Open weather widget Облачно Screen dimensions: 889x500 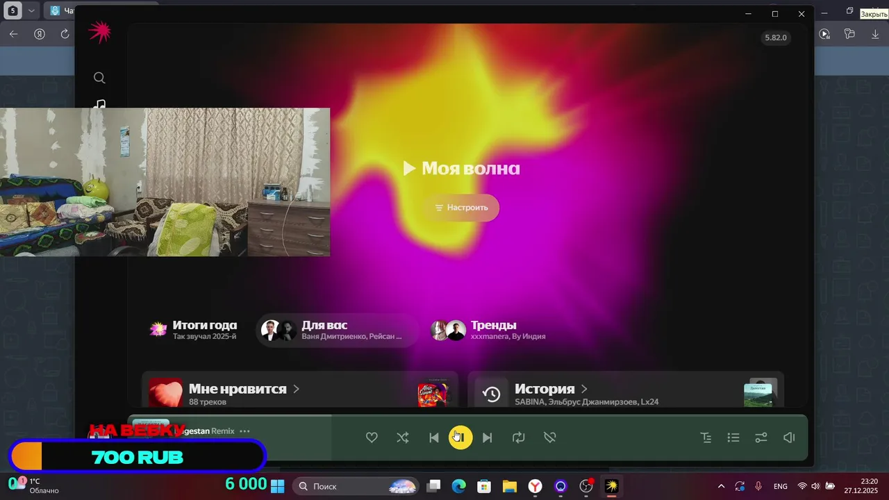[35, 485]
